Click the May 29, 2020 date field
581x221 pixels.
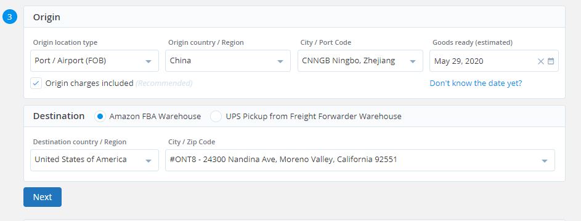(x=494, y=61)
